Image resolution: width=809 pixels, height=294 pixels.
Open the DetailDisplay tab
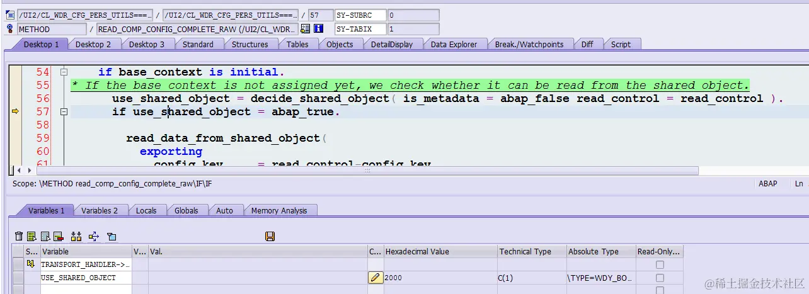tap(392, 44)
